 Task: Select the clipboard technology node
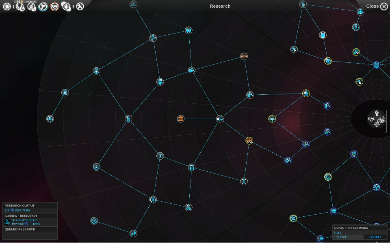point(356,27)
